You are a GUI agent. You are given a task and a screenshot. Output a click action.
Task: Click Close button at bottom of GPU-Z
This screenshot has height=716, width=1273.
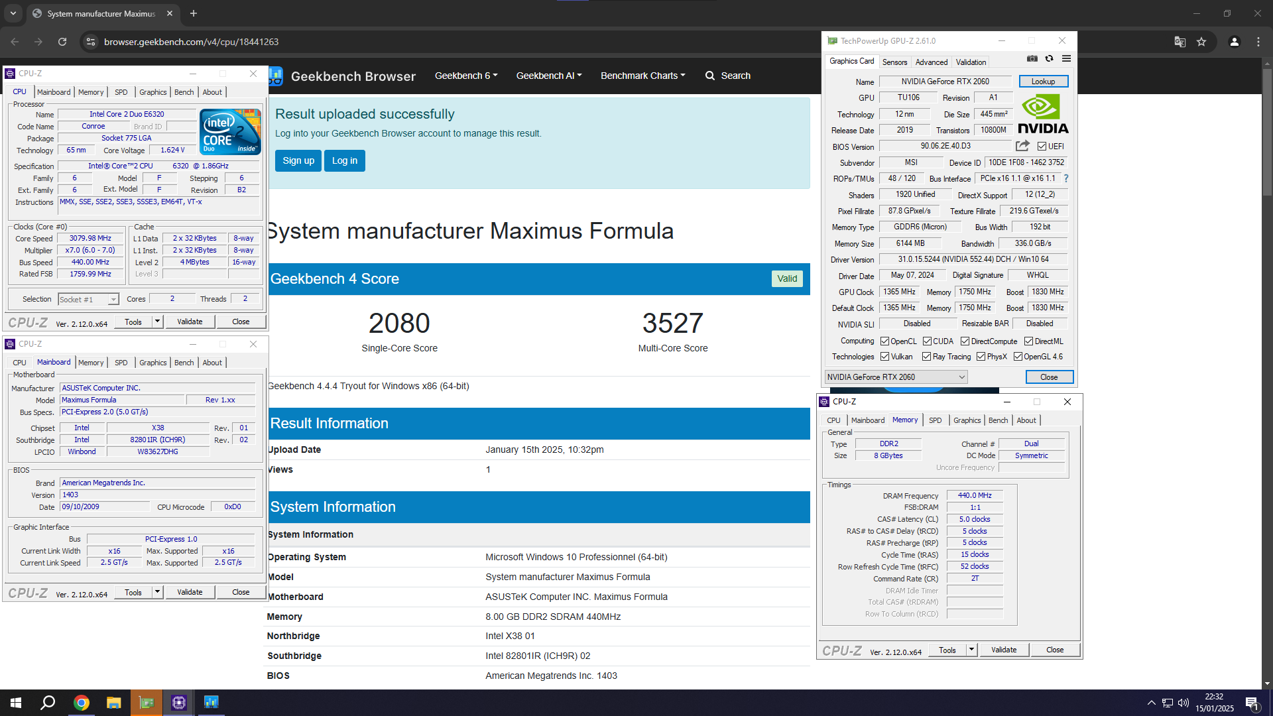click(1049, 377)
